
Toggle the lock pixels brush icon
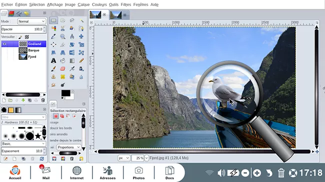pyautogui.click(x=20, y=37)
